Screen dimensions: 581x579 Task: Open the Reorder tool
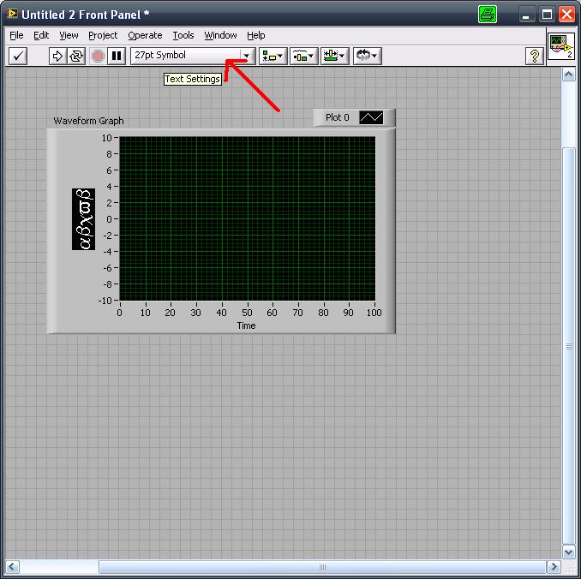click(x=367, y=56)
